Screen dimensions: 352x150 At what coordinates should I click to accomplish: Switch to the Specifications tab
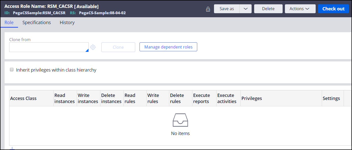37,23
